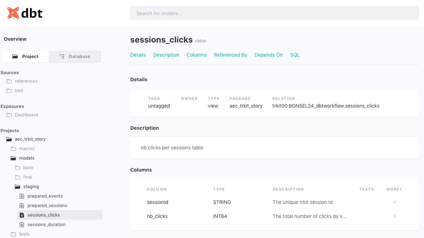424x238 pixels.
Task: Select the Project view toggle
Action: (25, 57)
